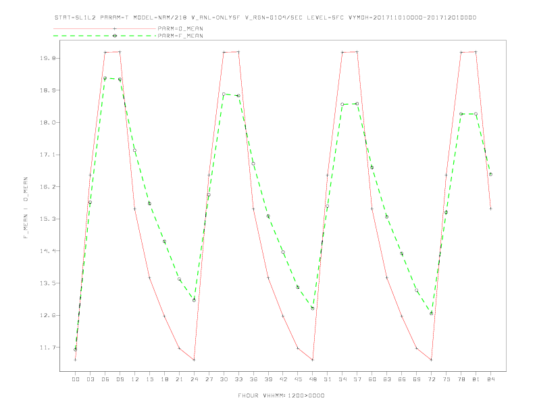Viewport: 535px width, 413px height.
Task: Click the 17.1 y-axis tick label
Action: [48, 155]
